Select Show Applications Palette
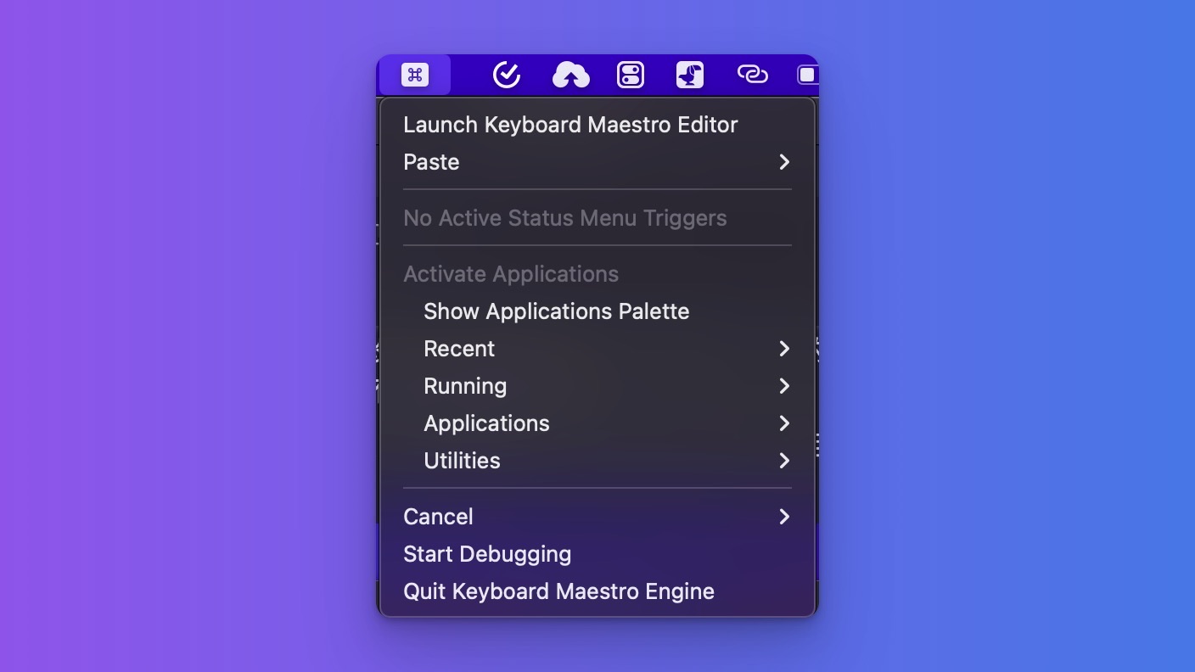1195x672 pixels. click(x=597, y=311)
